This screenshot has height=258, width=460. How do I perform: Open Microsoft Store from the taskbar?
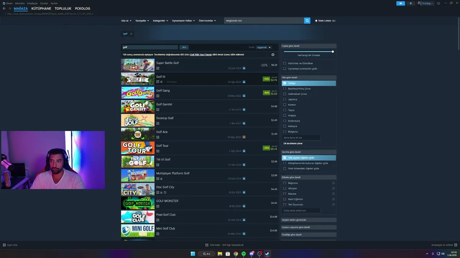[x=228, y=254]
